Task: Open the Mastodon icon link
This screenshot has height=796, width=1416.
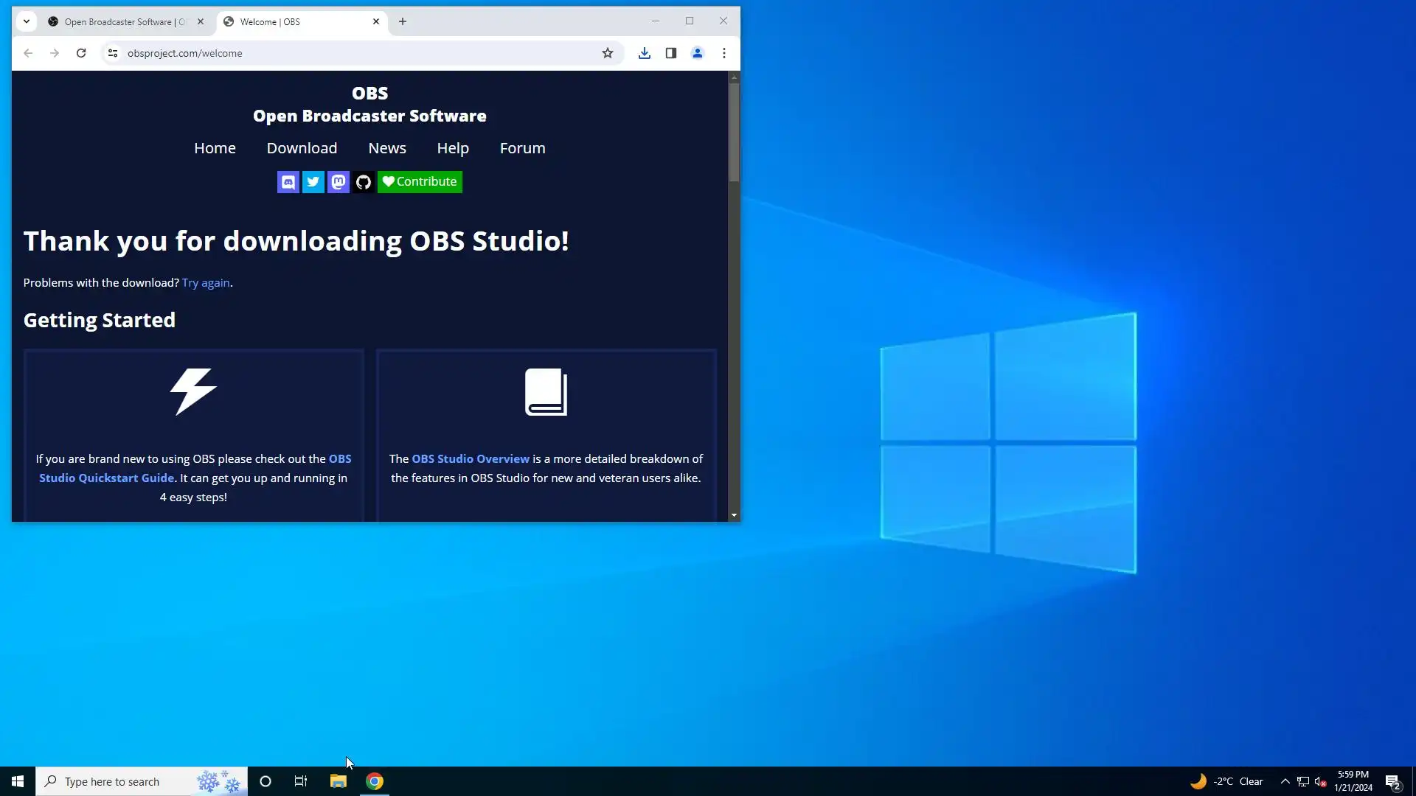Action: (339, 182)
